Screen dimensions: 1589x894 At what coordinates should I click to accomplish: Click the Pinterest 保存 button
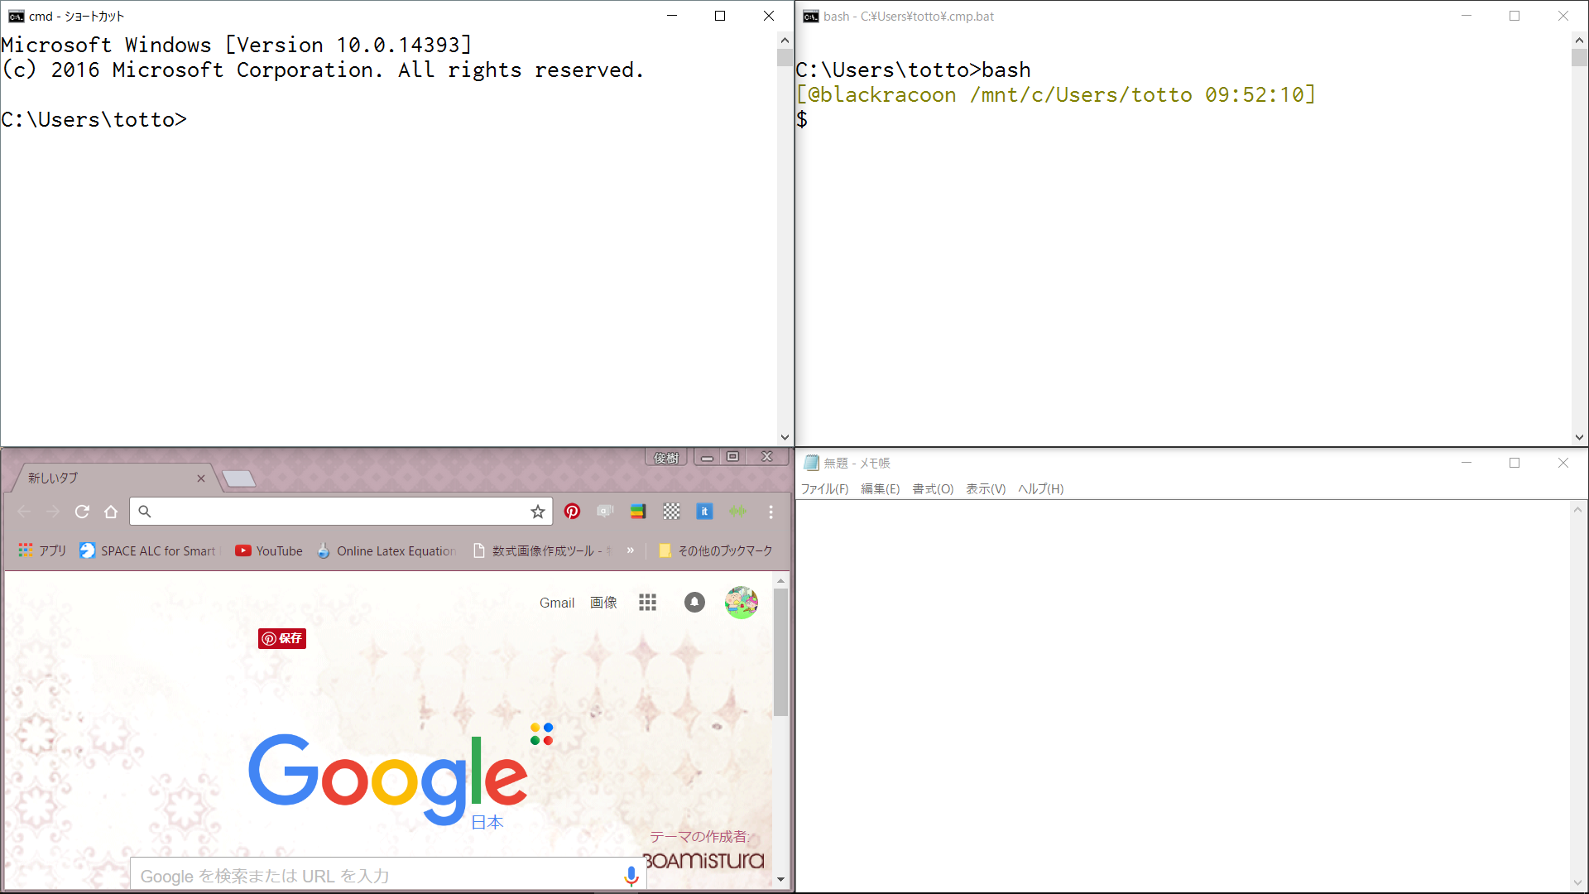pos(282,638)
